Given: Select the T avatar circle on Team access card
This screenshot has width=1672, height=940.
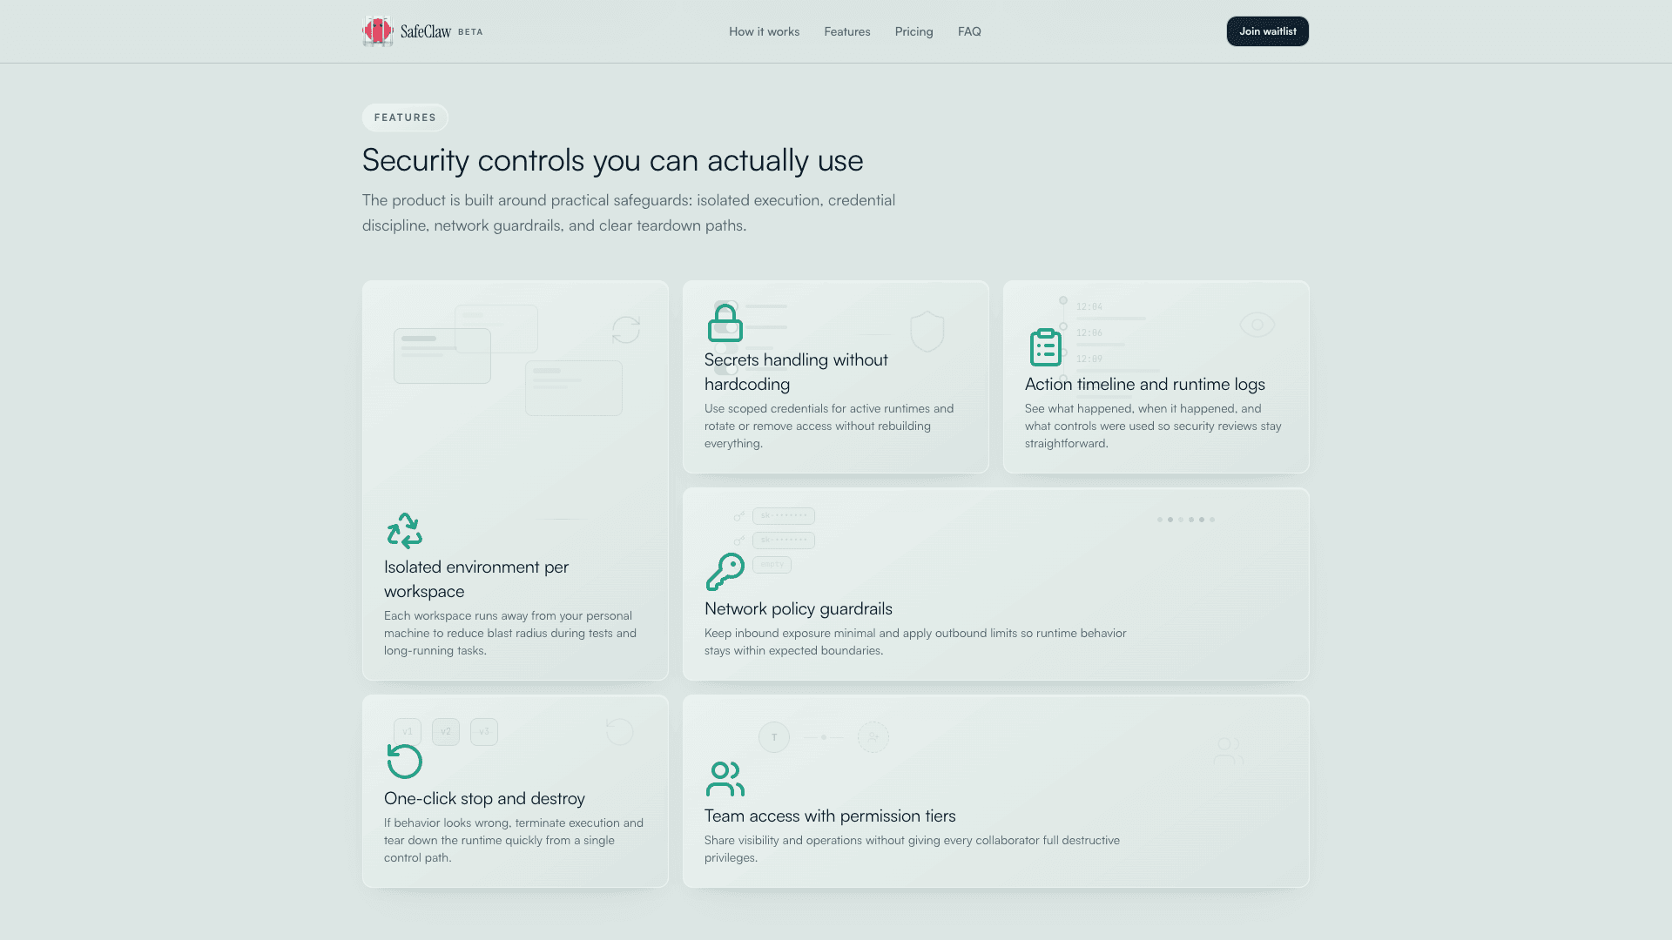Looking at the screenshot, I should point(773,736).
